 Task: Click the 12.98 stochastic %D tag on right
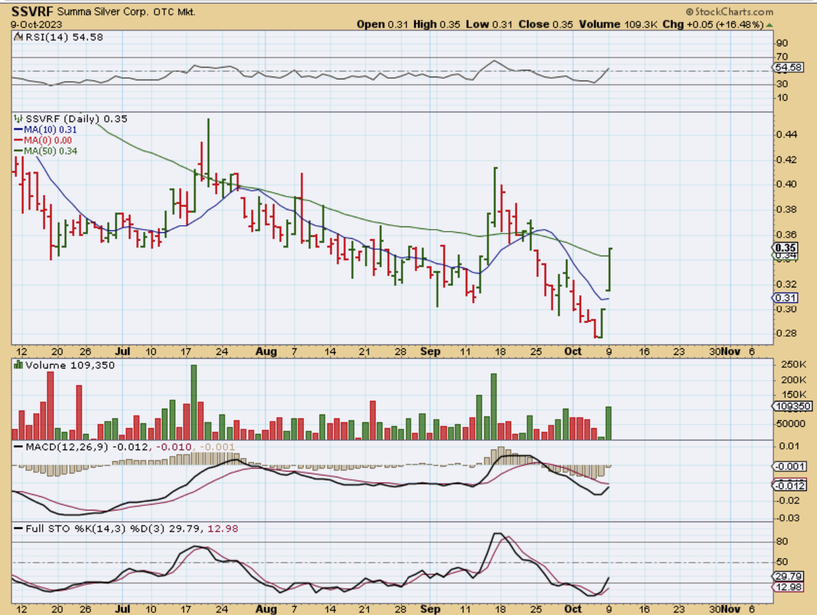(788, 587)
